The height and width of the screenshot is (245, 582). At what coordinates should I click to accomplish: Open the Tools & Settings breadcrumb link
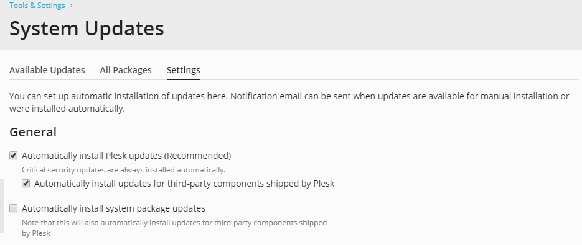click(x=37, y=6)
